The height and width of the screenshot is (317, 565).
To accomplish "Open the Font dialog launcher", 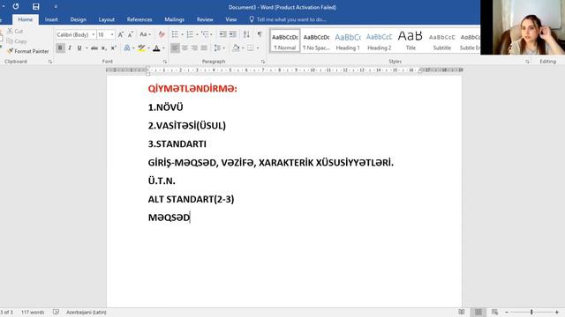I will click(165, 62).
